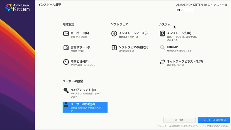The width and height of the screenshot is (231, 130).
Task: Start installation with インストールの開始(B)
Action: (x=214, y=120)
